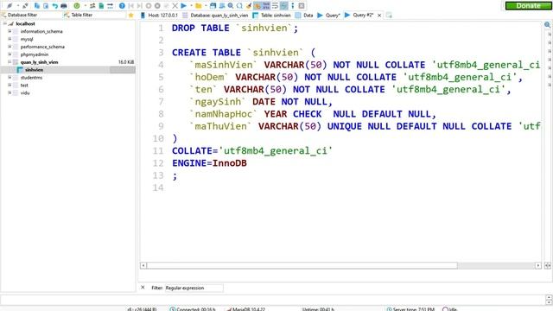The height and width of the screenshot is (311, 553).
Task: Click the MariaDB version status bar entry
Action: coord(245,309)
